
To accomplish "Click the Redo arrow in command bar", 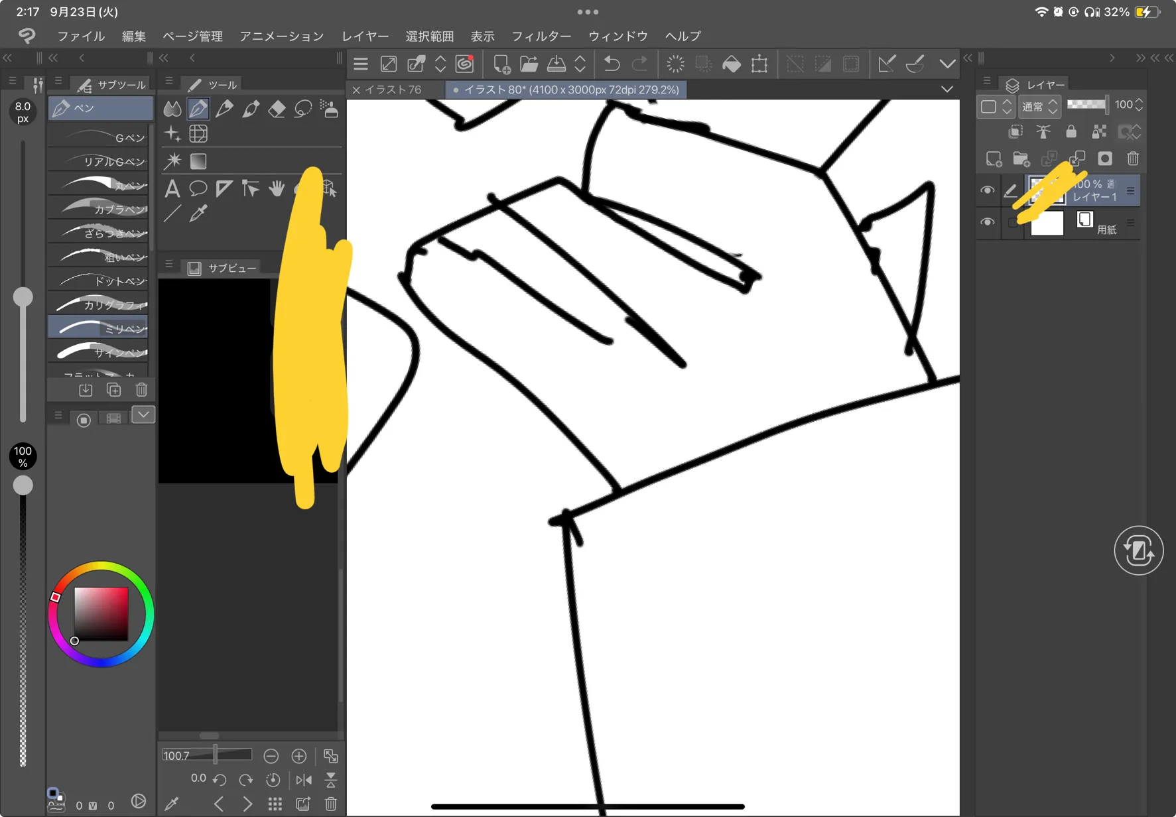I will pos(639,64).
